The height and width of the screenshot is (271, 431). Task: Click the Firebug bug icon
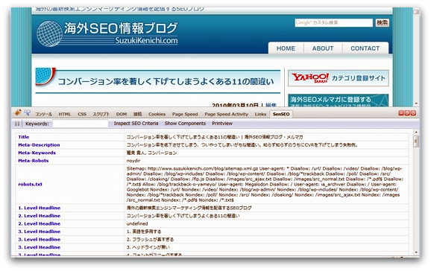tap(18, 112)
